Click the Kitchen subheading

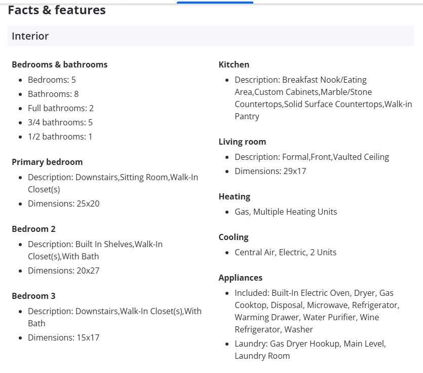coord(234,64)
